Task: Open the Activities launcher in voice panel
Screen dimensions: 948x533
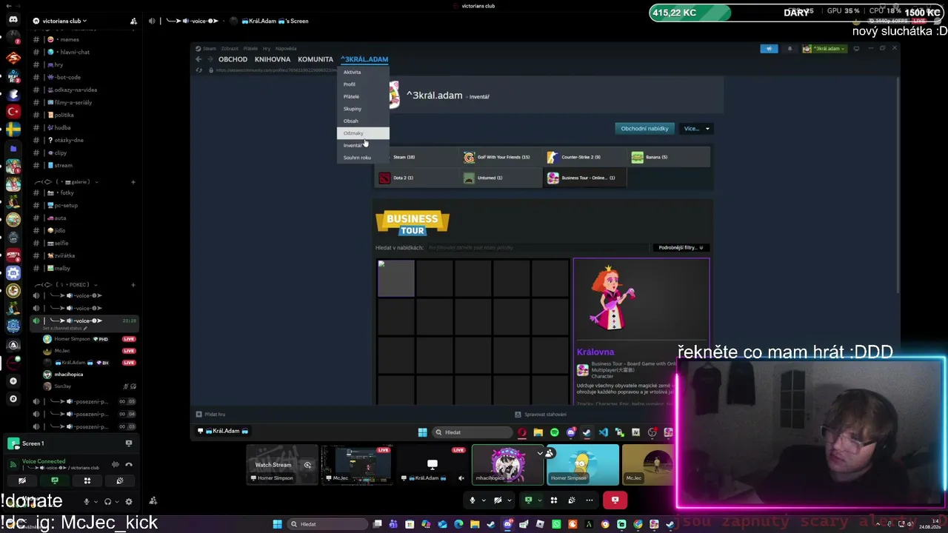Action: click(87, 480)
